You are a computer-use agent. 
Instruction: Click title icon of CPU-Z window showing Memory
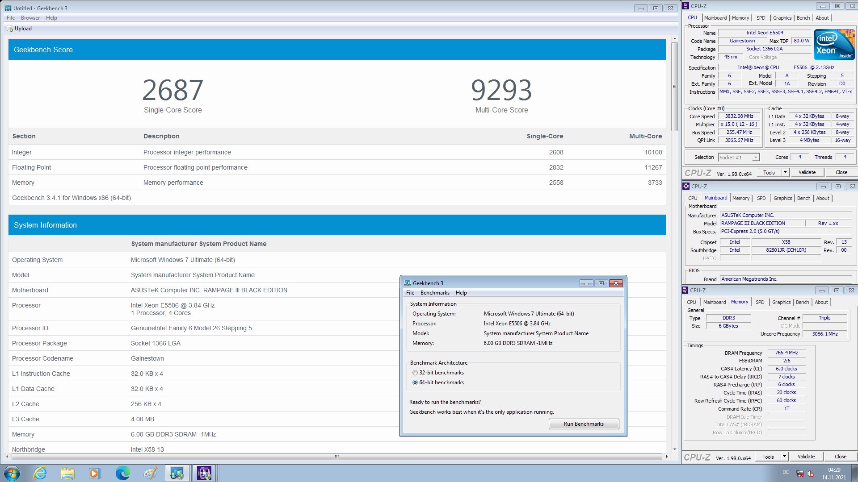coord(686,290)
